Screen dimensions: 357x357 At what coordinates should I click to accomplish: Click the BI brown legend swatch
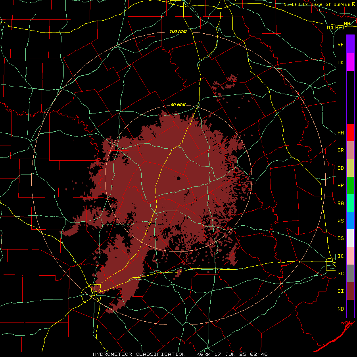click(350, 291)
